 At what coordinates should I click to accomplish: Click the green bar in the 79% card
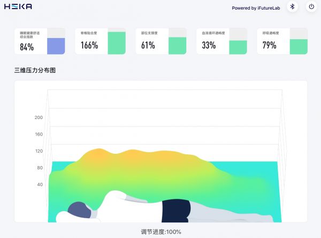tap(299, 46)
